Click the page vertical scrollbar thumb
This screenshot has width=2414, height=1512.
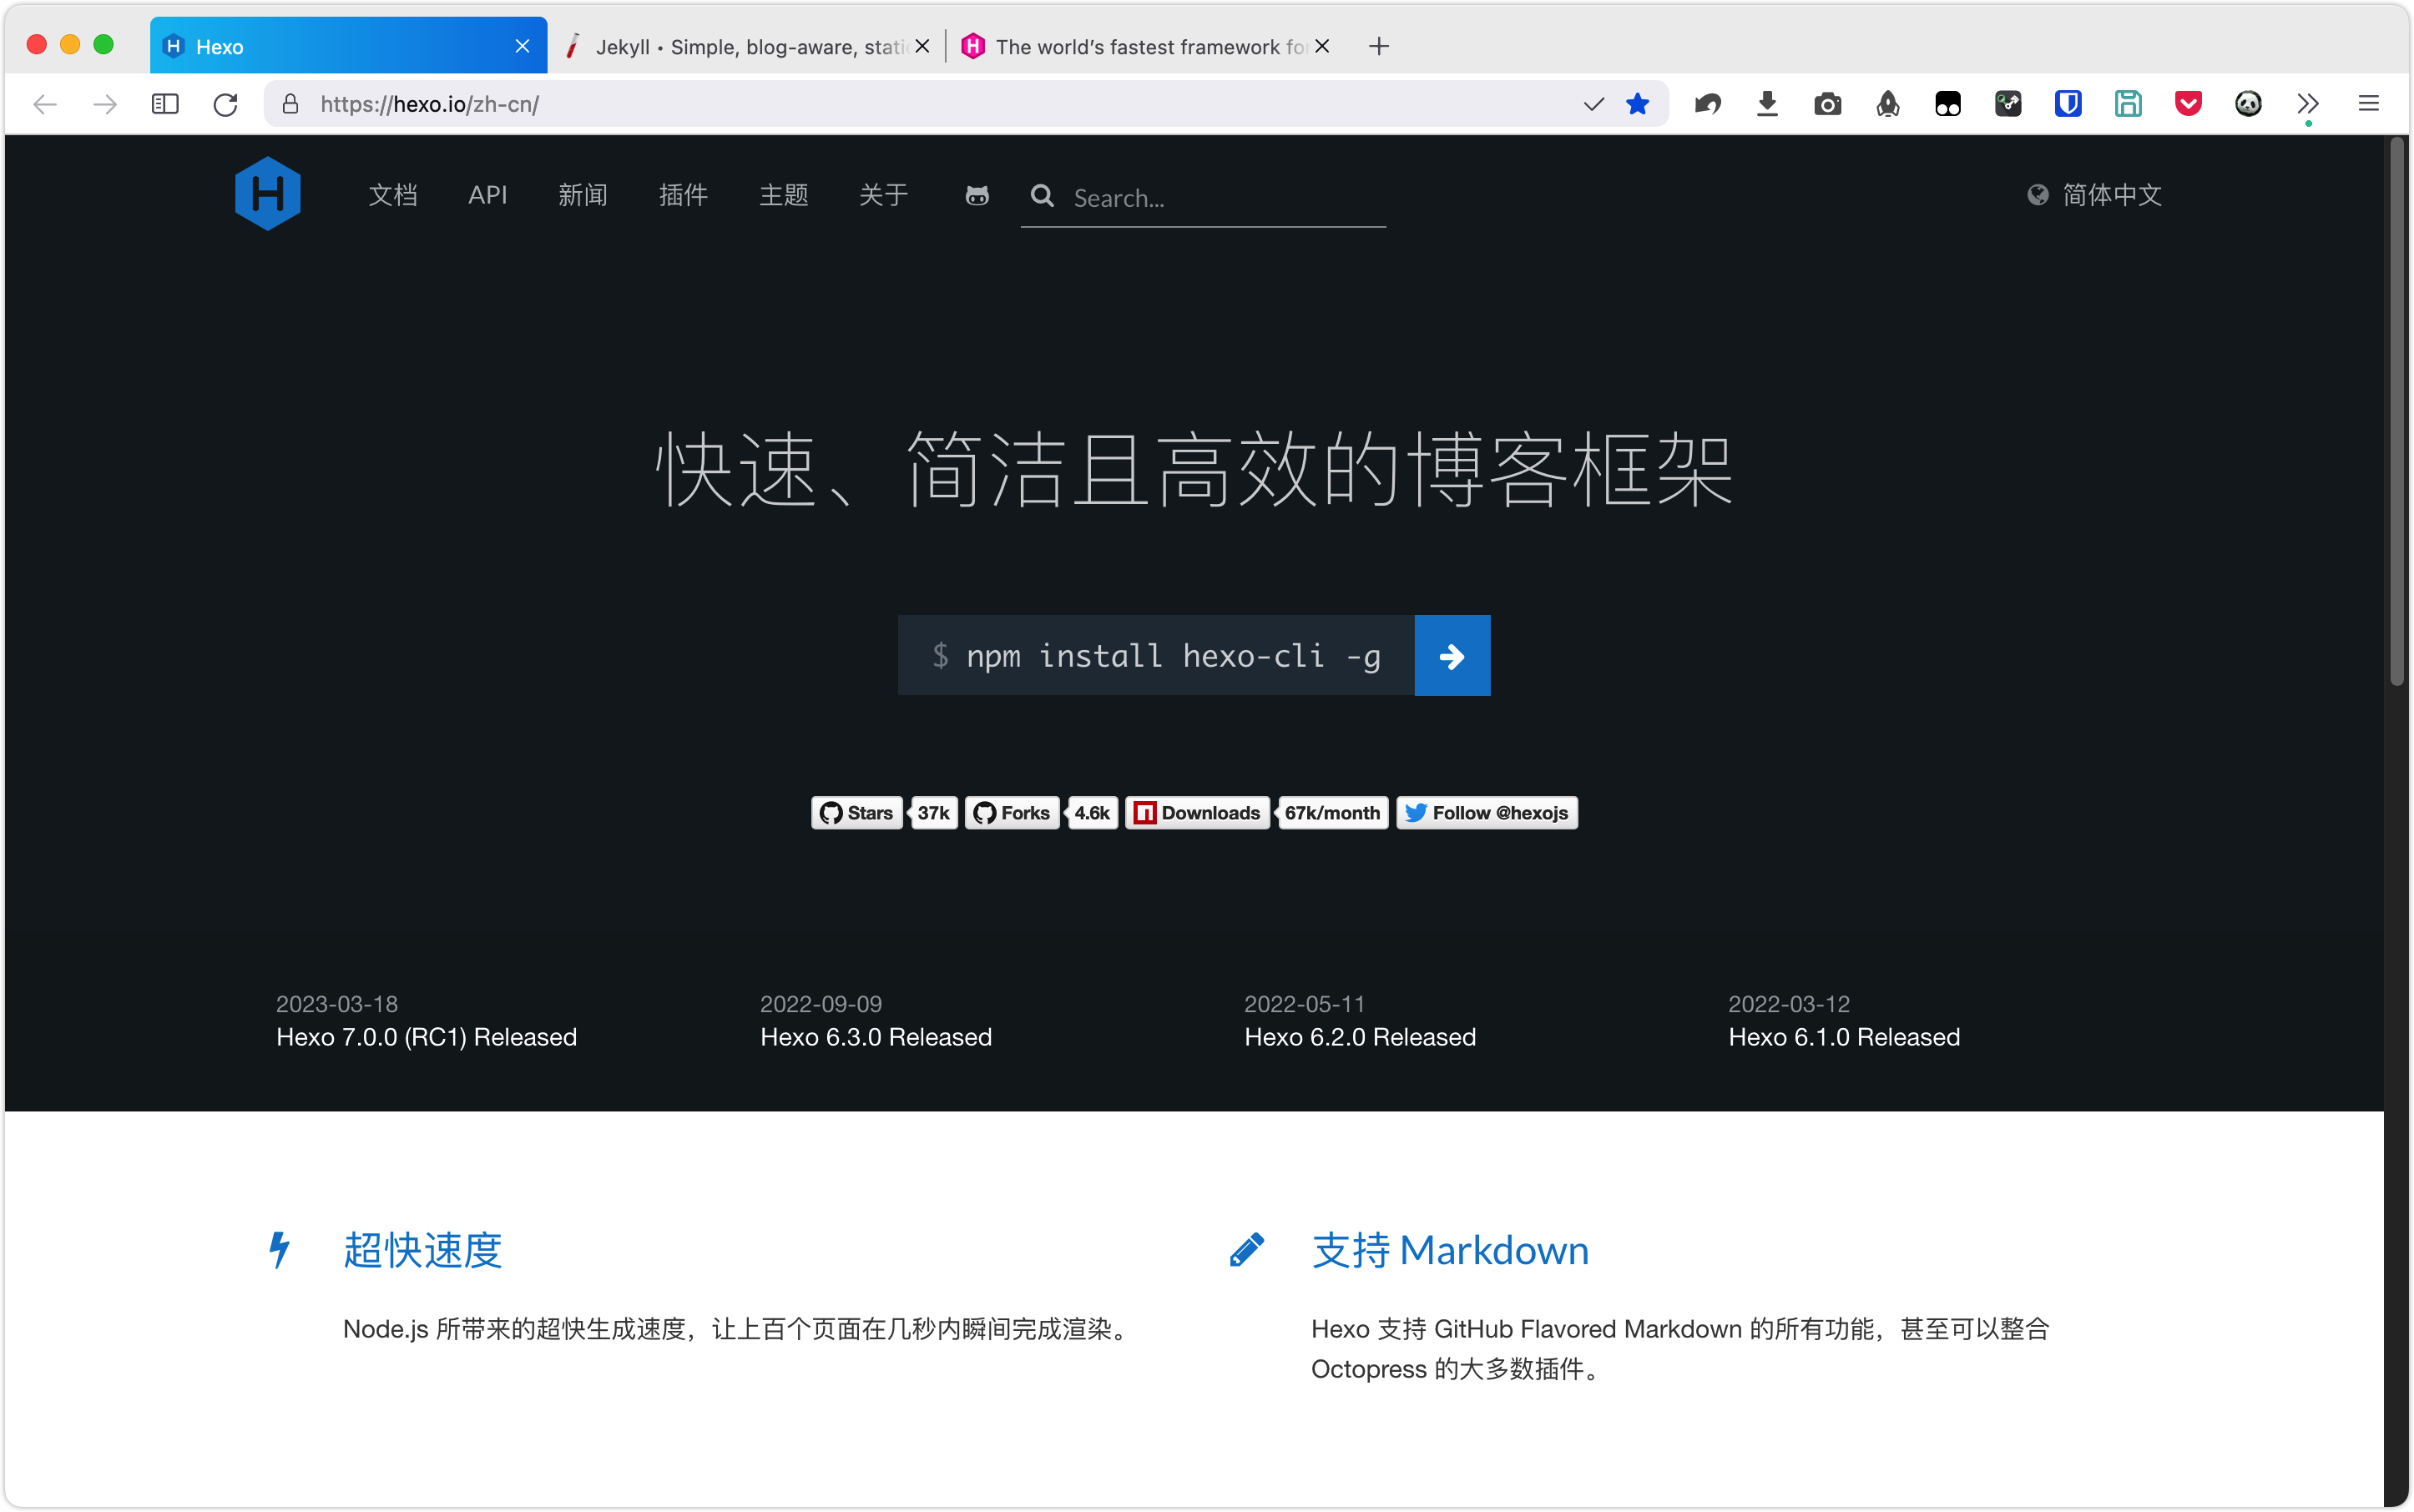point(2396,411)
